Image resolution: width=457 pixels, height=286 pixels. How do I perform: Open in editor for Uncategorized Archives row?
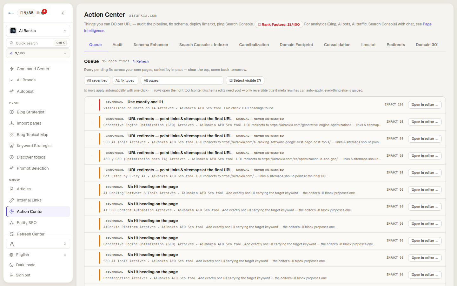(425, 275)
